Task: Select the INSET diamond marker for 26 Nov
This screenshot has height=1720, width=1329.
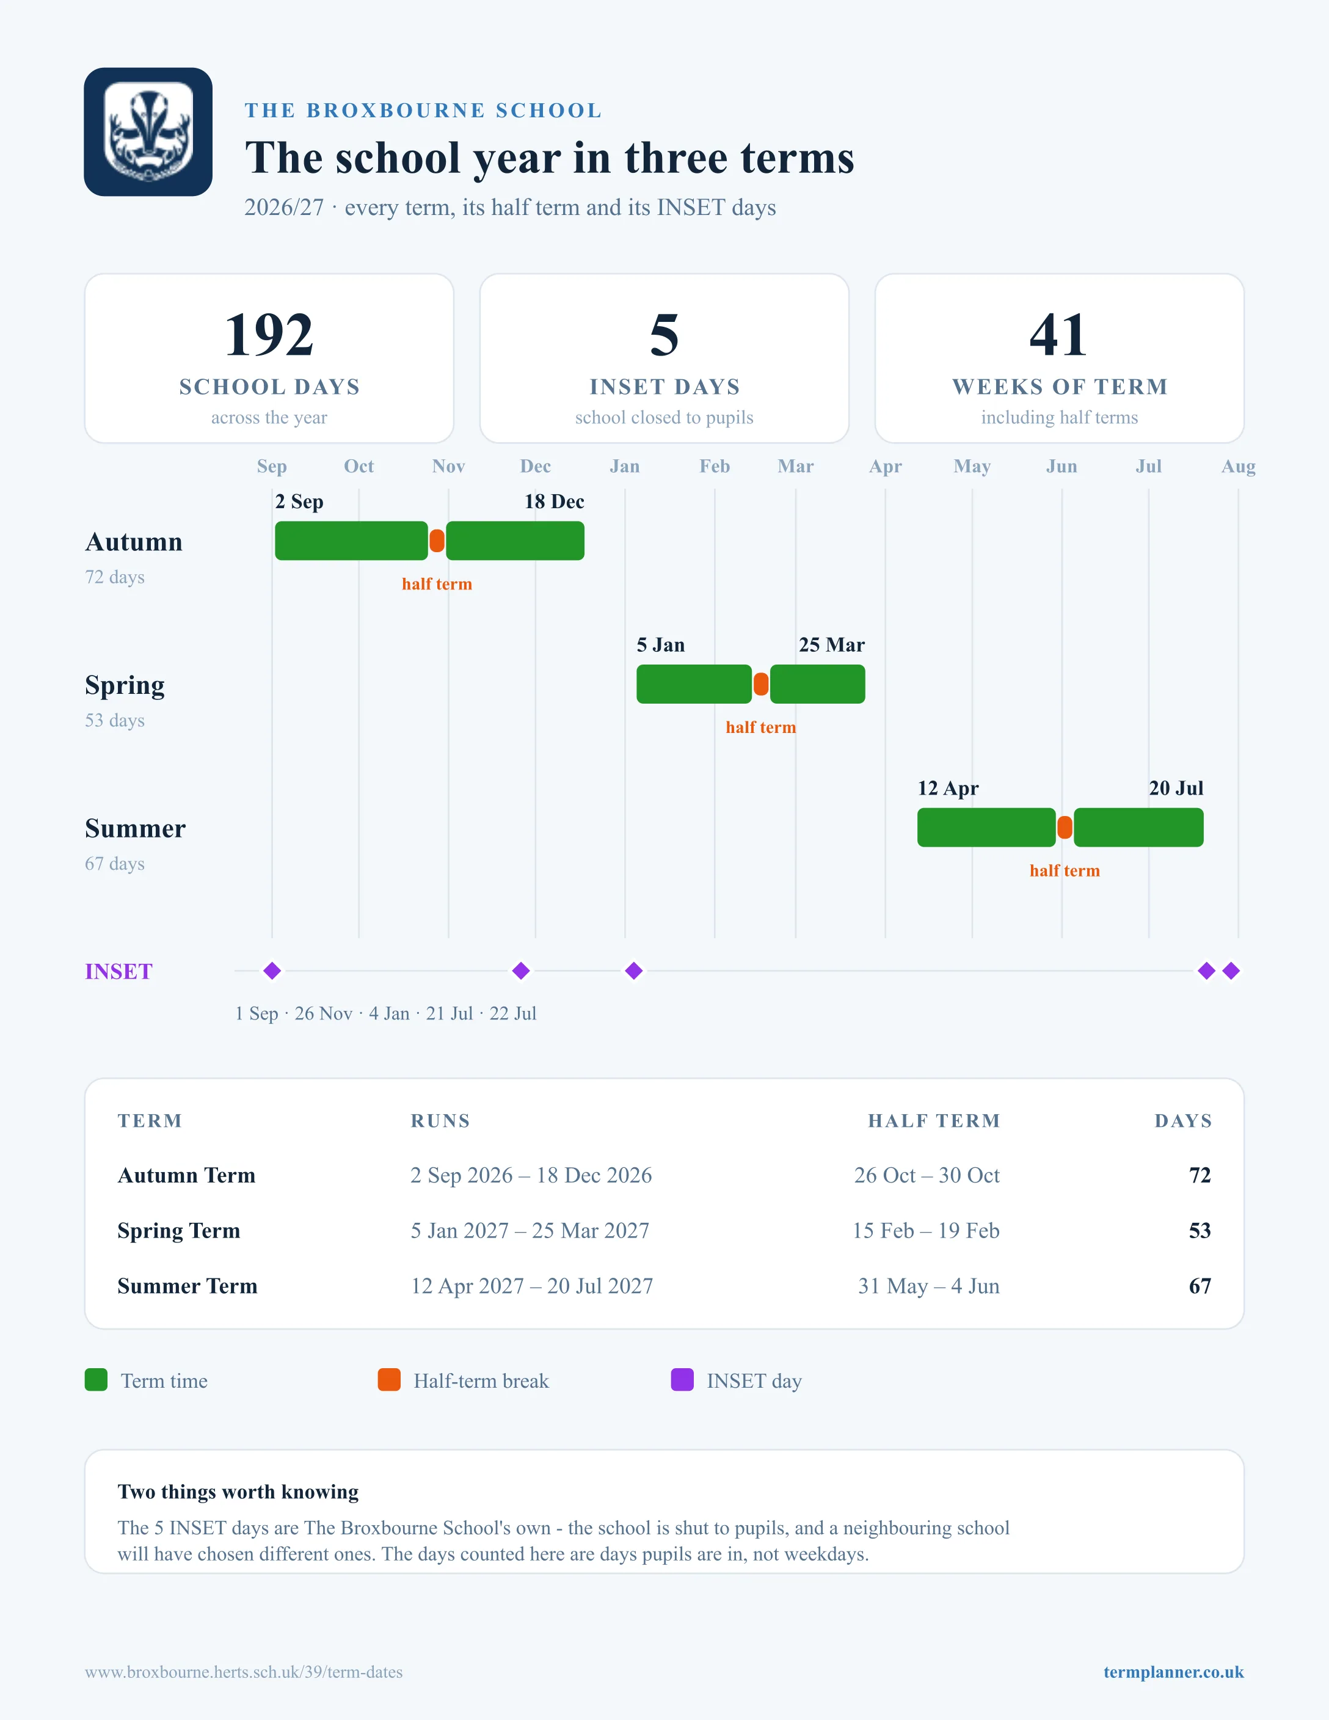Action: pos(521,971)
